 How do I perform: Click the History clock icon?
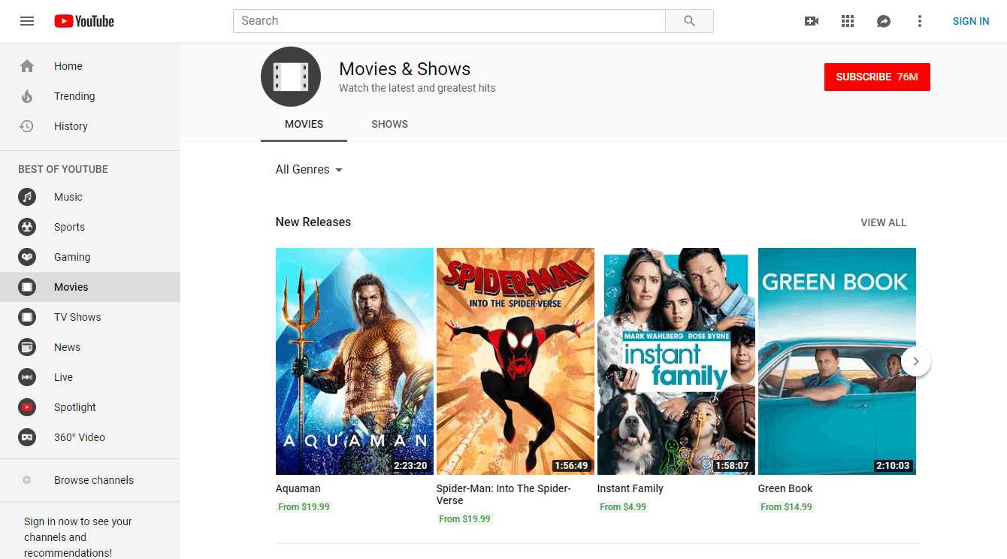27,126
